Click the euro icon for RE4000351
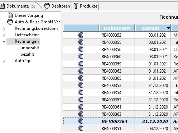 point(81,128)
